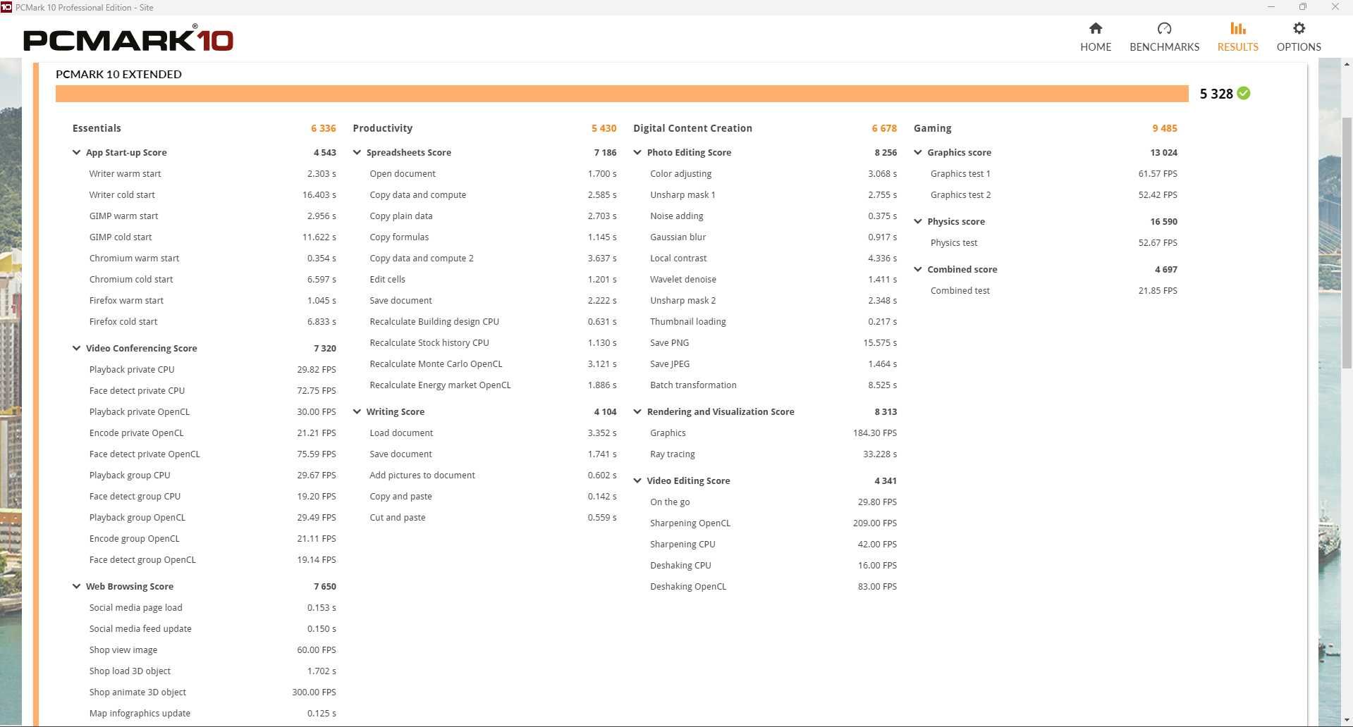Click the scrollbar up arrow
This screenshot has width=1353, height=727.
(x=1347, y=65)
